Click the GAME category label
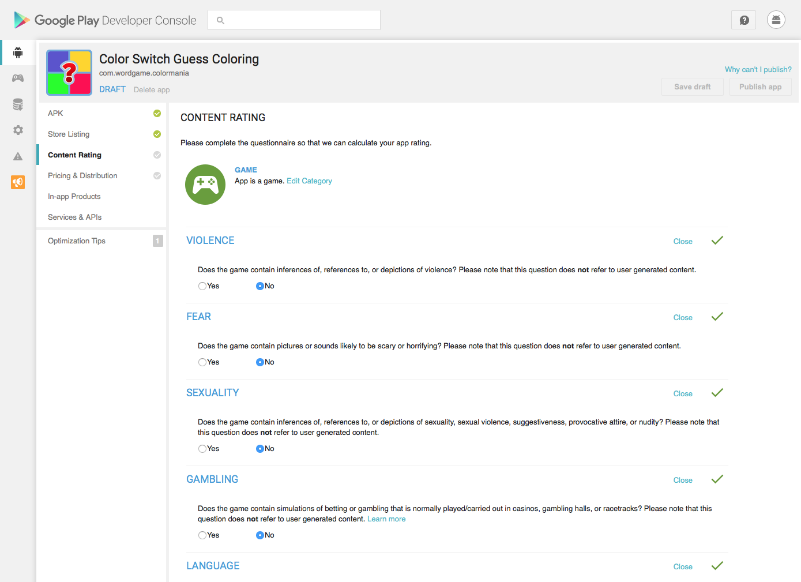Screen dimensions: 801x582 [246, 170]
